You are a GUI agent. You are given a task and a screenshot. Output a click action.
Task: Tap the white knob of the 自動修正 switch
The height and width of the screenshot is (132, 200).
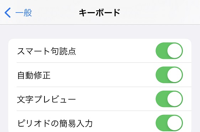[x=175, y=75]
